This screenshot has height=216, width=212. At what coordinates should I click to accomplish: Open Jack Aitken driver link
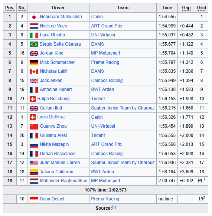51,81
